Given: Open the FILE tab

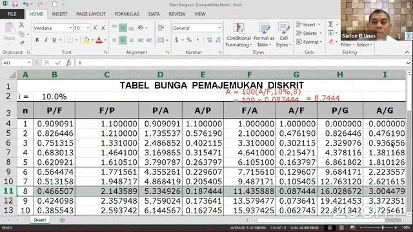Looking at the screenshot, I should pyautogui.click(x=12, y=14).
